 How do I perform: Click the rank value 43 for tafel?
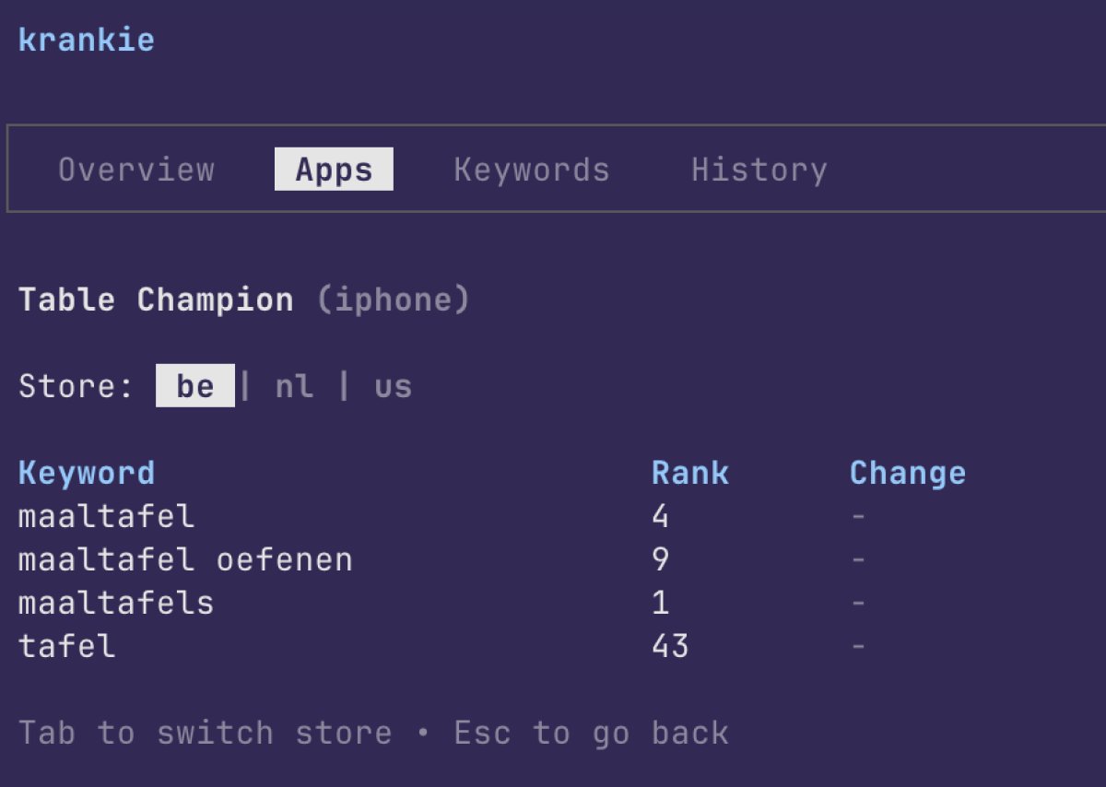[x=672, y=645]
